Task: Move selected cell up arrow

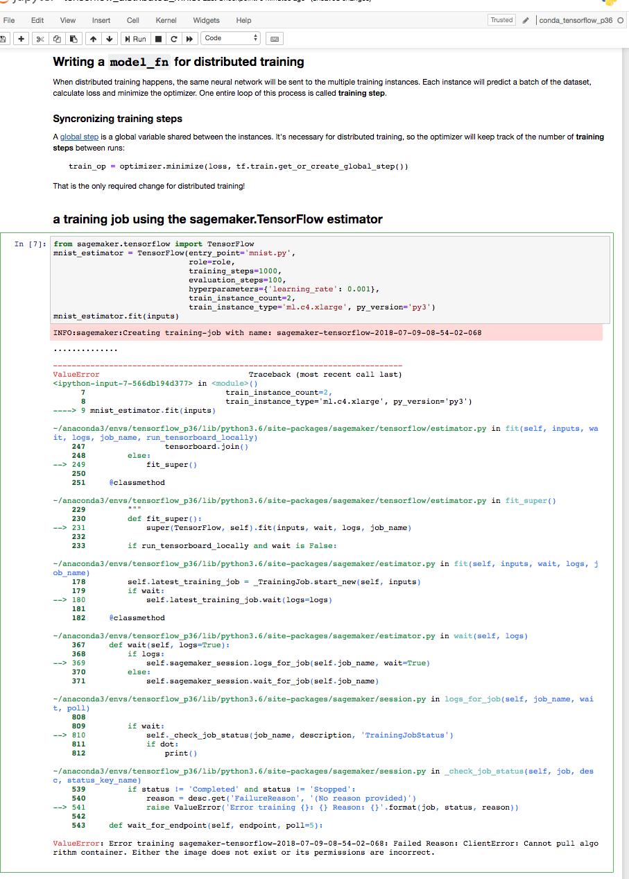Action: point(94,38)
